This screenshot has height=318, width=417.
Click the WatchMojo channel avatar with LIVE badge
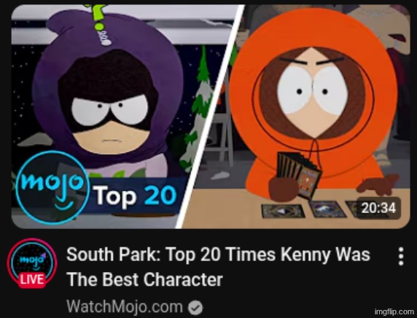pyautogui.click(x=32, y=263)
